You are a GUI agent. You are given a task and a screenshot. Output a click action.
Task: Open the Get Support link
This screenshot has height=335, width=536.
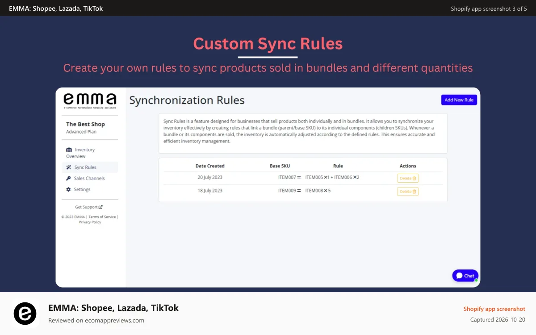coord(89,207)
